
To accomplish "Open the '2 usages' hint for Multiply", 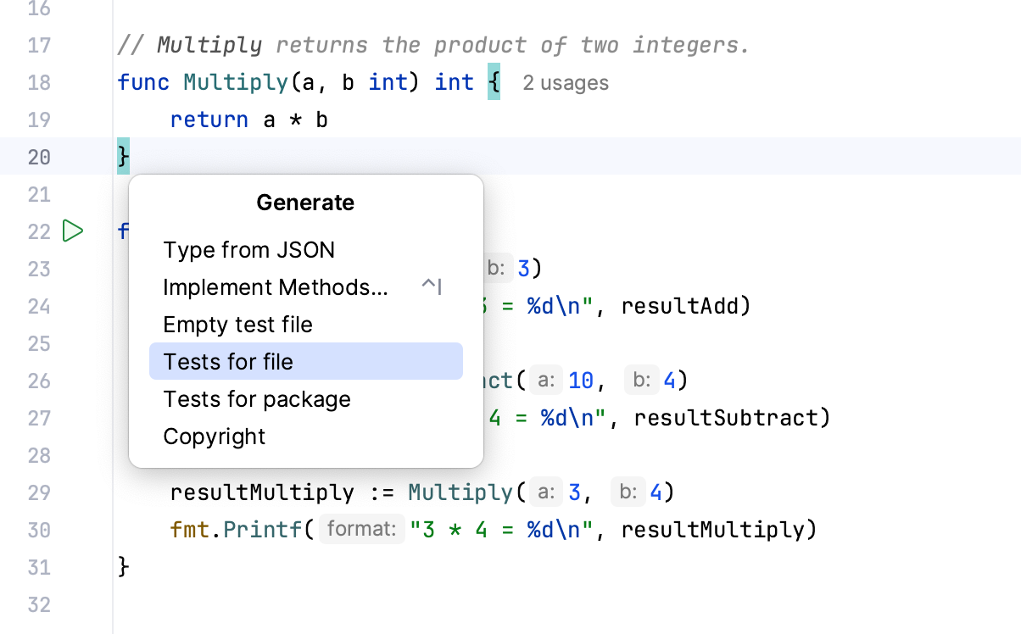I will coord(565,82).
